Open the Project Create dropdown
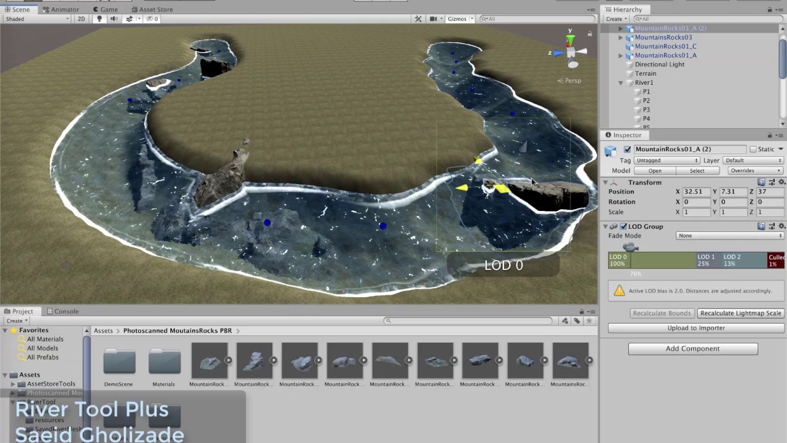The image size is (787, 443). [x=17, y=321]
